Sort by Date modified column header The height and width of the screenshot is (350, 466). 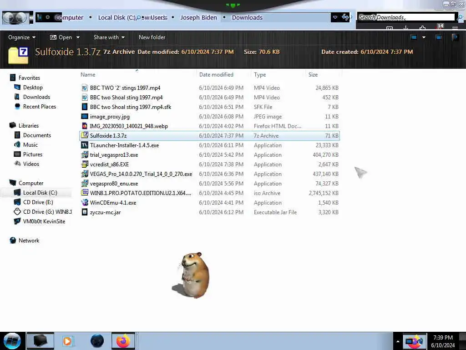click(x=216, y=75)
